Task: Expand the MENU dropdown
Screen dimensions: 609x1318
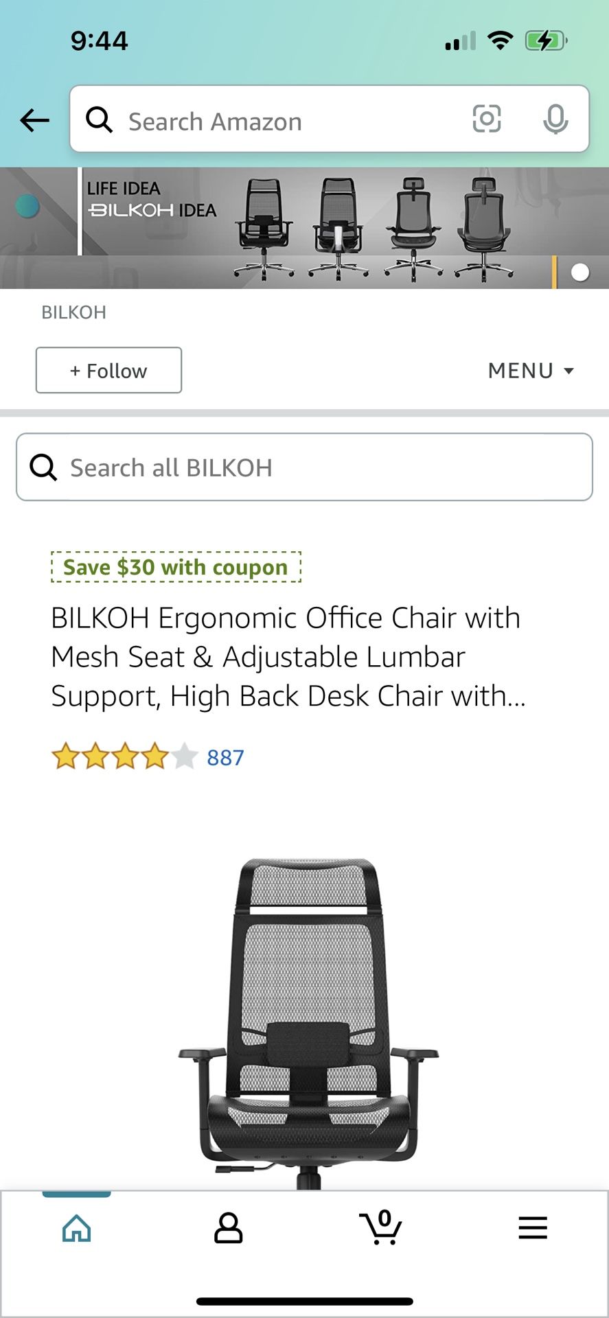Action: (x=530, y=371)
